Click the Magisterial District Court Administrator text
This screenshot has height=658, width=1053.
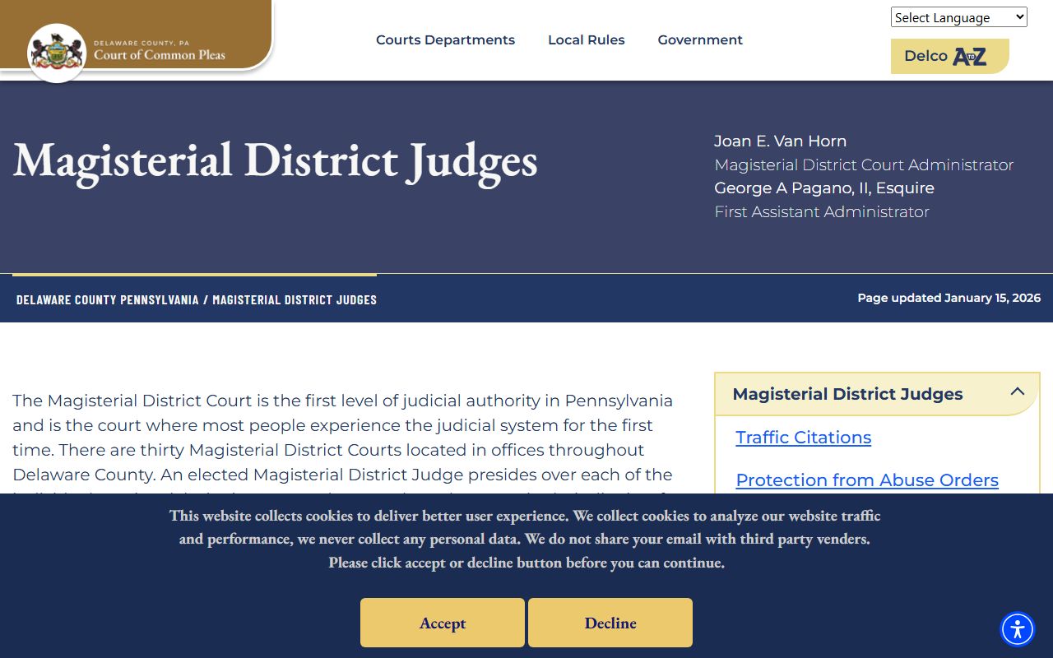(x=864, y=165)
